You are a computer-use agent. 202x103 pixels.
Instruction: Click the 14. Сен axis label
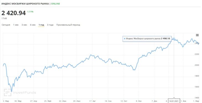coord(108,101)
